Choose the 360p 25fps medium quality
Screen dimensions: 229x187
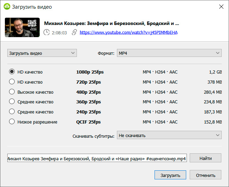(x=12, y=102)
